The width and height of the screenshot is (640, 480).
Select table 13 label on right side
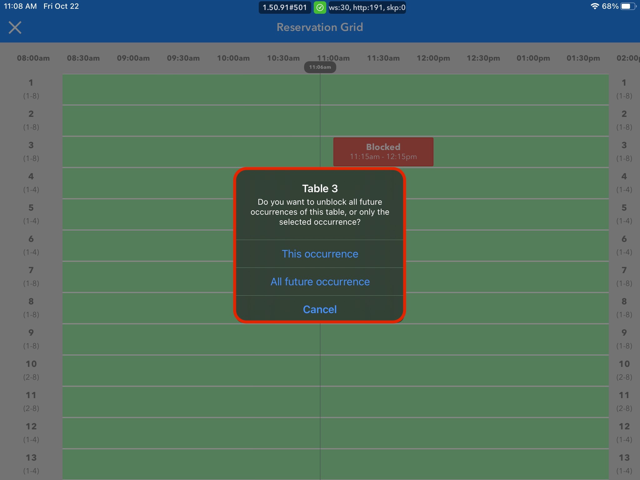click(624, 464)
